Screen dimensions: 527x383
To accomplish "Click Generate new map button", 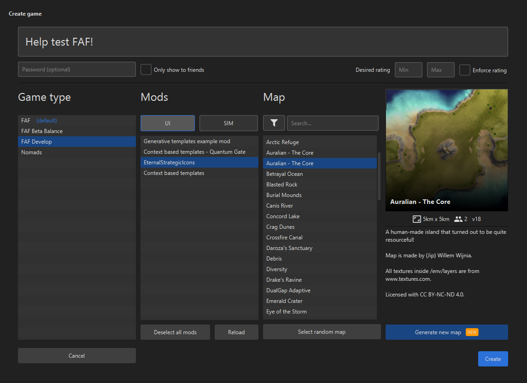I will [446, 332].
